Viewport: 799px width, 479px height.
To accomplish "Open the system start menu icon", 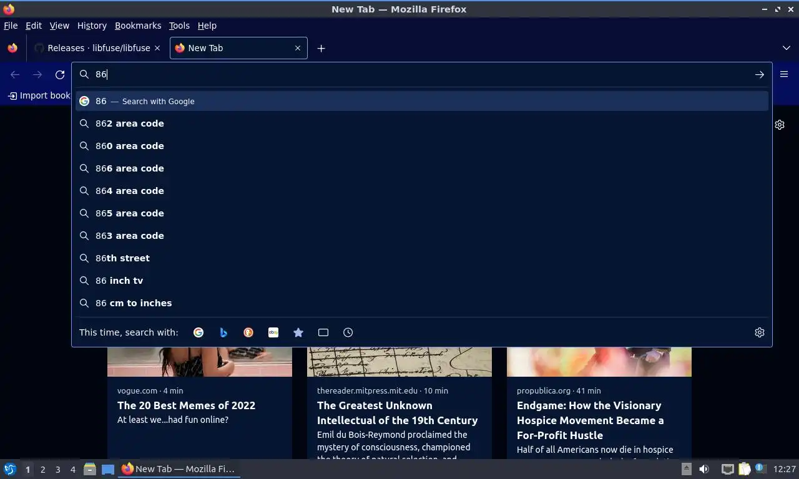I will [10, 469].
